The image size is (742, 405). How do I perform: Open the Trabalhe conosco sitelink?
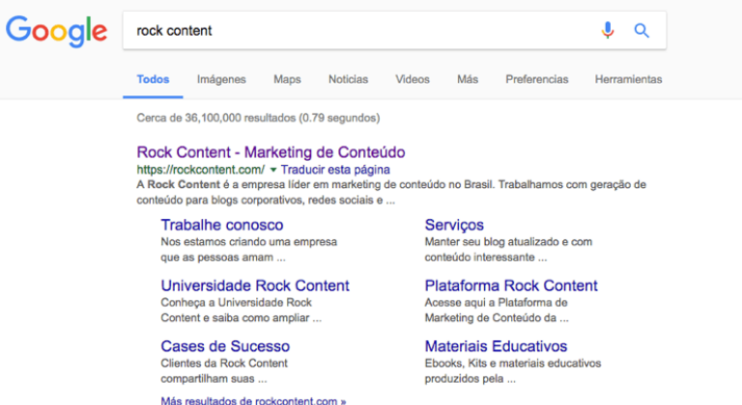223,225
